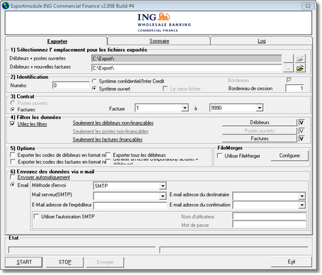
Task: Open the Méthode d'envoi SMTP dropdown
Action: point(163,186)
